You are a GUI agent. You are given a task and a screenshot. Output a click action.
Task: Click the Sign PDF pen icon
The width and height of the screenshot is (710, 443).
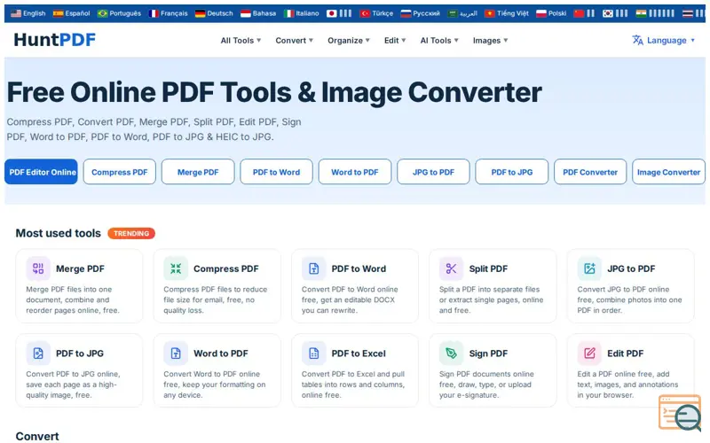click(452, 353)
